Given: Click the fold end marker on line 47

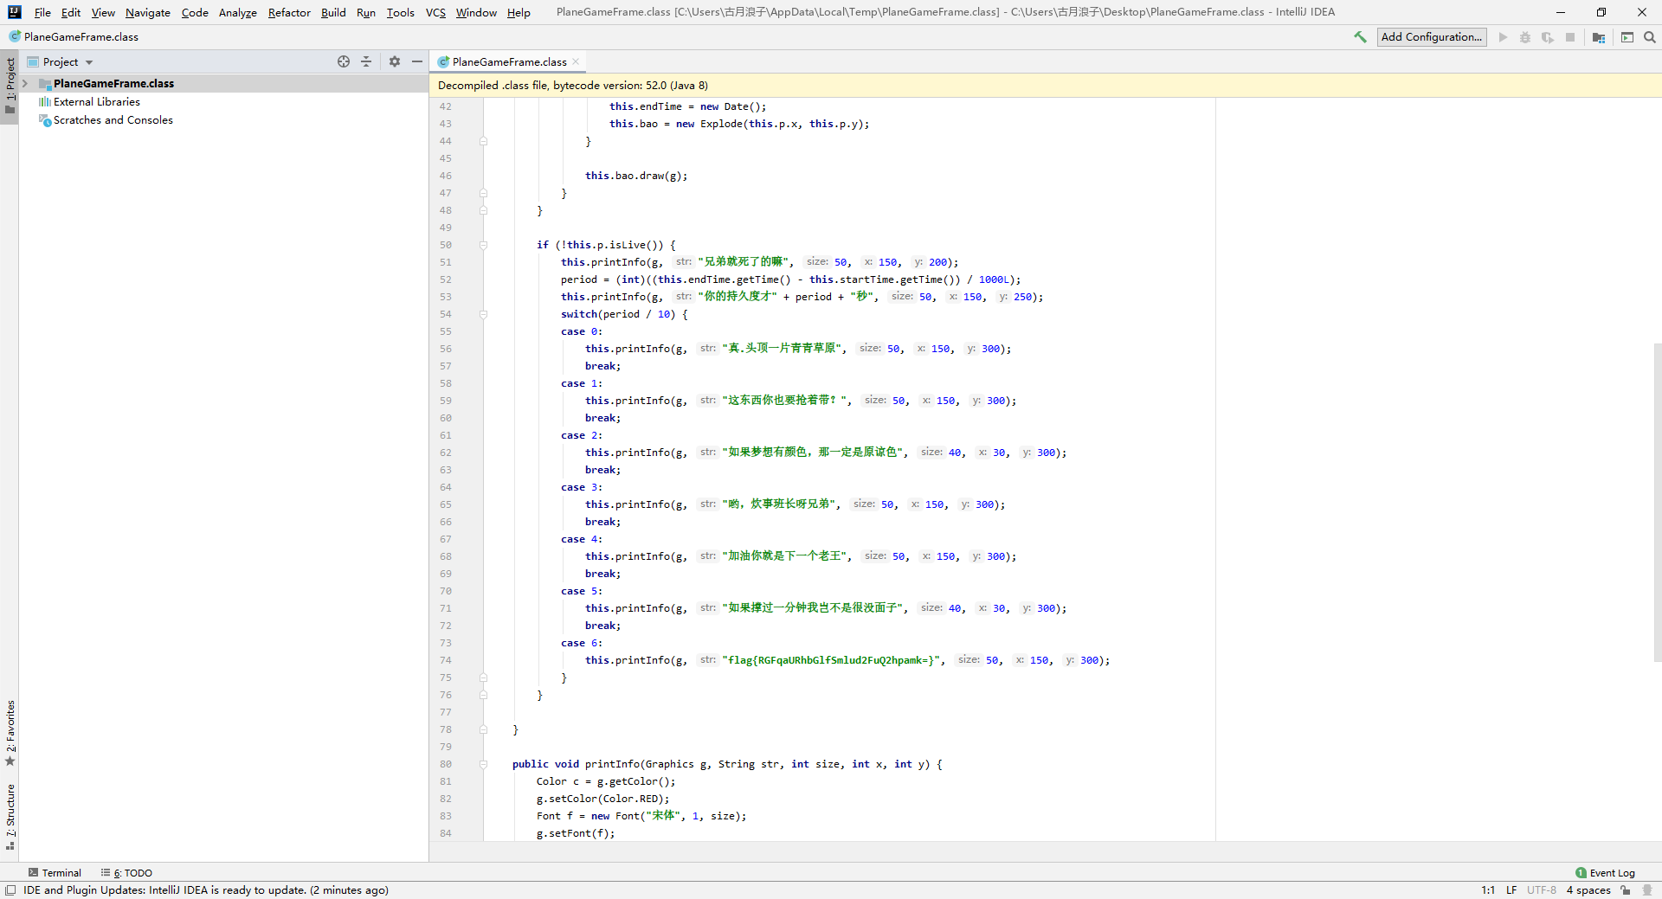Looking at the screenshot, I should tap(484, 193).
